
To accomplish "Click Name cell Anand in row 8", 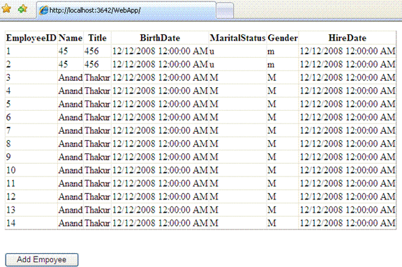I will click(70, 144).
